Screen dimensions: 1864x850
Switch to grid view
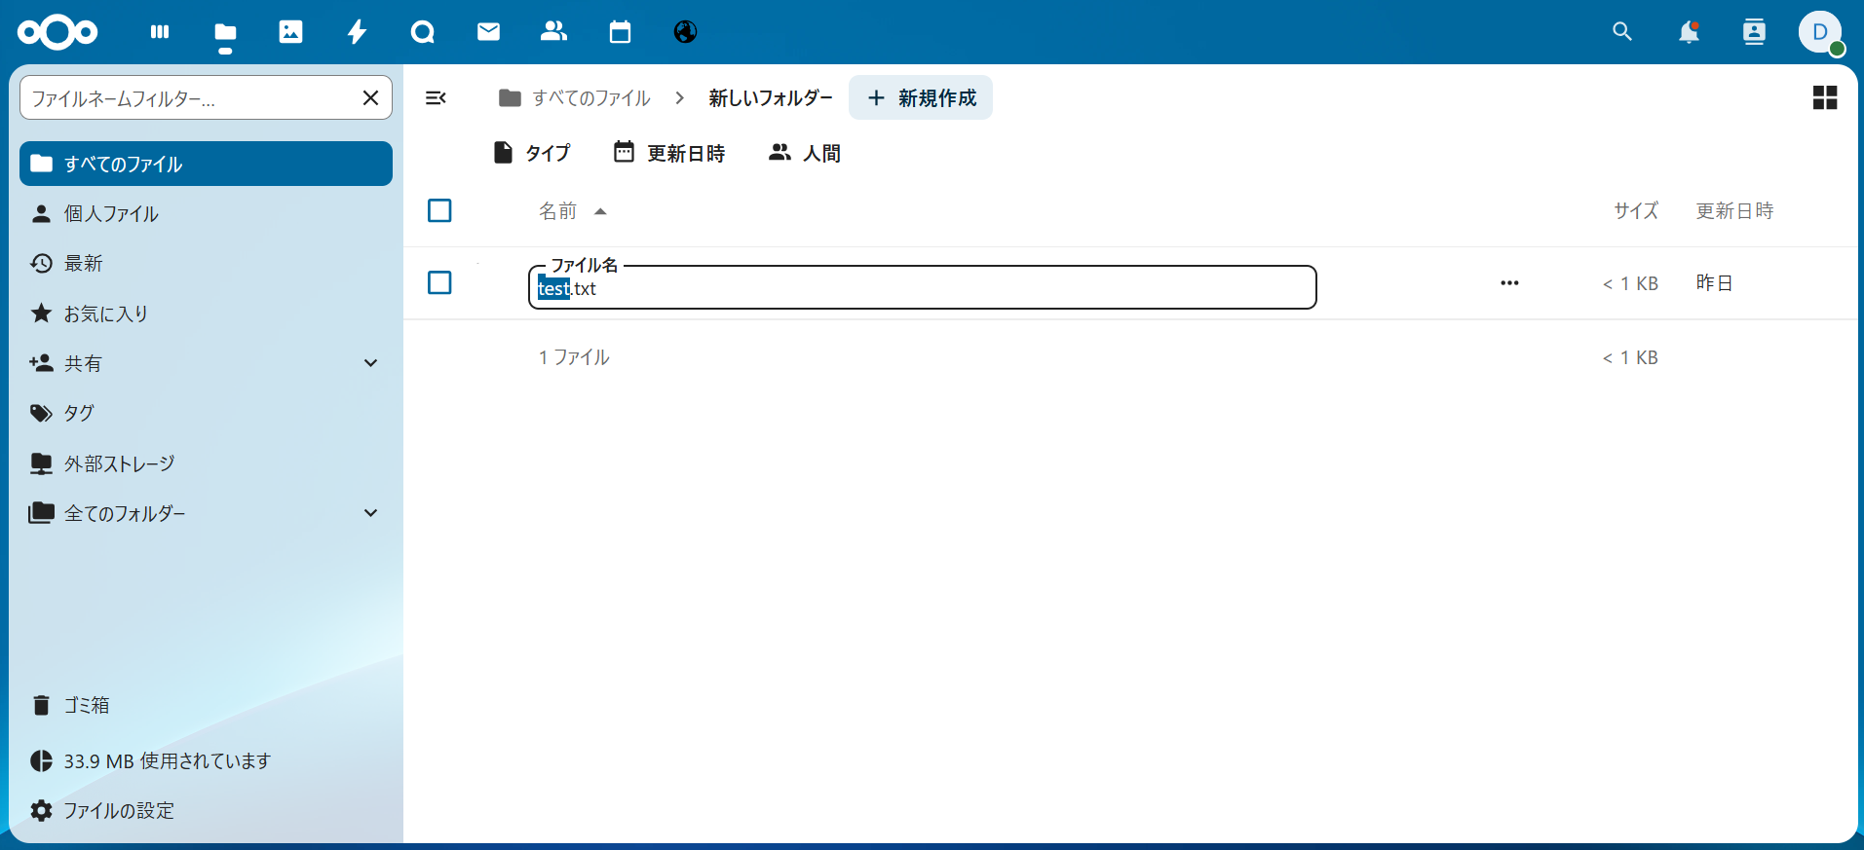pos(1824,97)
